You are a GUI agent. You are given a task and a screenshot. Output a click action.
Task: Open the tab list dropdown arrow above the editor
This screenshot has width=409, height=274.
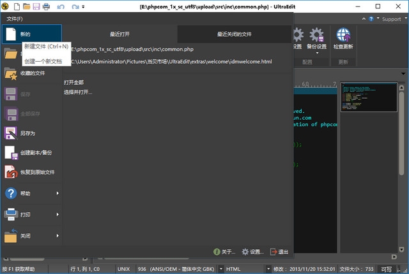403,74
